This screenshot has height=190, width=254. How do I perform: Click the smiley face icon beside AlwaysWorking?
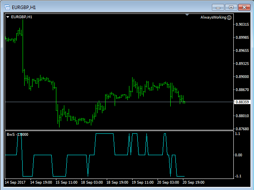(229, 17)
